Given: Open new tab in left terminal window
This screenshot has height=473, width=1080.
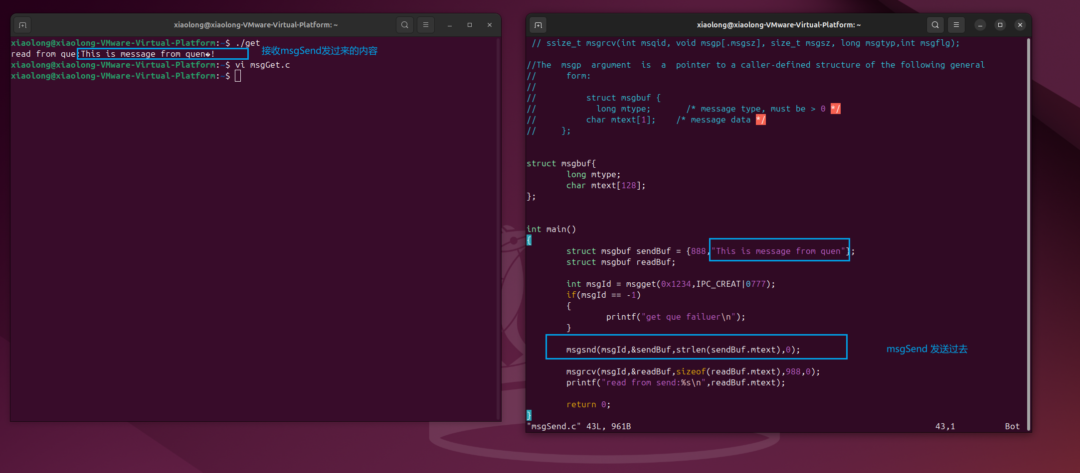Looking at the screenshot, I should 22,25.
